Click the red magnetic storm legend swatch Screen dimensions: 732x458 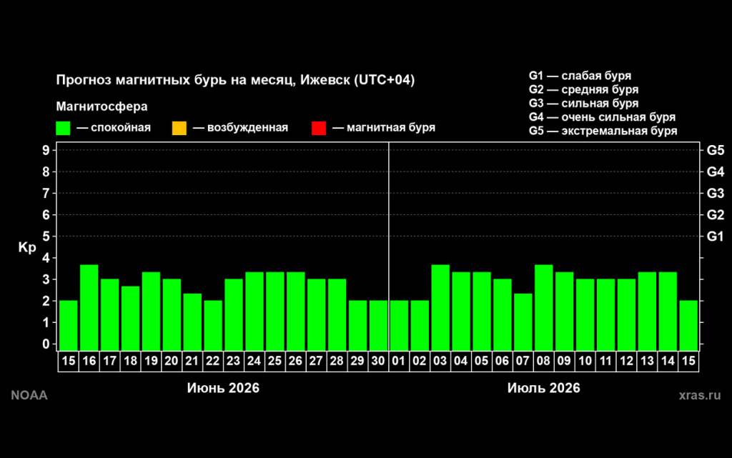[319, 129]
